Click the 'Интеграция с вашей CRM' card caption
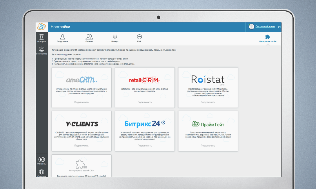 coord(81,171)
